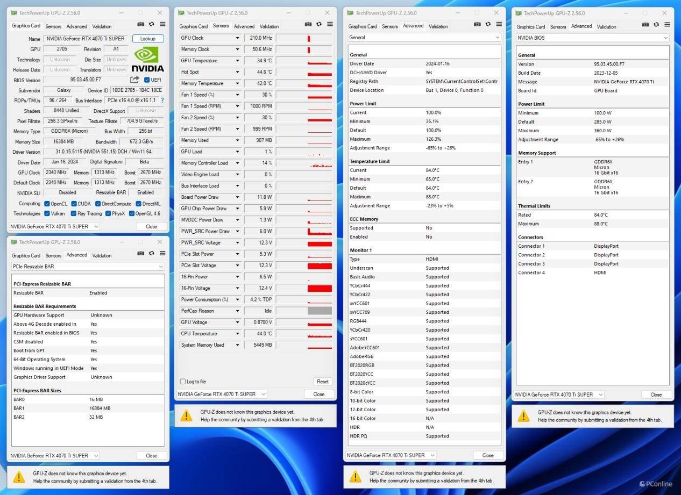Enable the Log to file checkbox

[183, 382]
